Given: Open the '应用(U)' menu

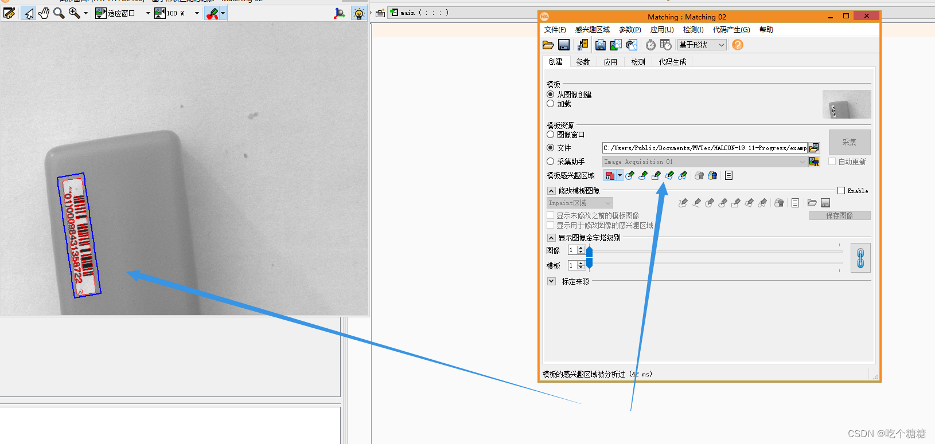Looking at the screenshot, I should point(662,30).
